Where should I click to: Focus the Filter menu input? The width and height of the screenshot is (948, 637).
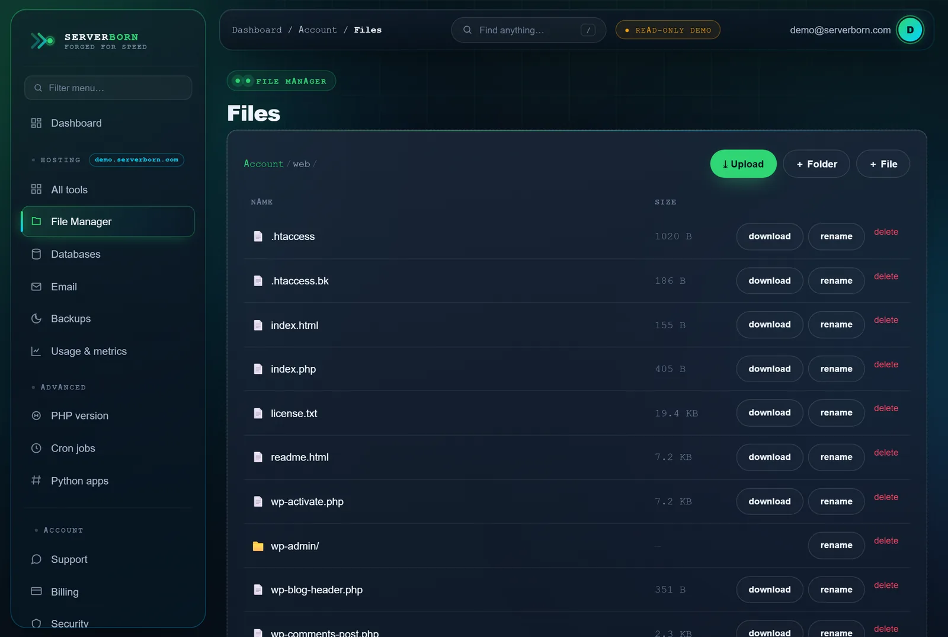(x=108, y=88)
